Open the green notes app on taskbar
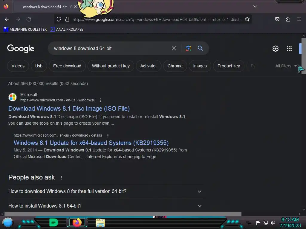The width and height of the screenshot is (306, 229). pyautogui.click(x=53, y=222)
